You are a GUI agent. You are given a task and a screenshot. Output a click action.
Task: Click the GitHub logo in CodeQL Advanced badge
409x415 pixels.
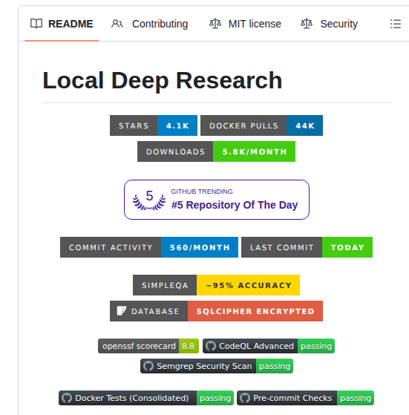tap(211, 346)
